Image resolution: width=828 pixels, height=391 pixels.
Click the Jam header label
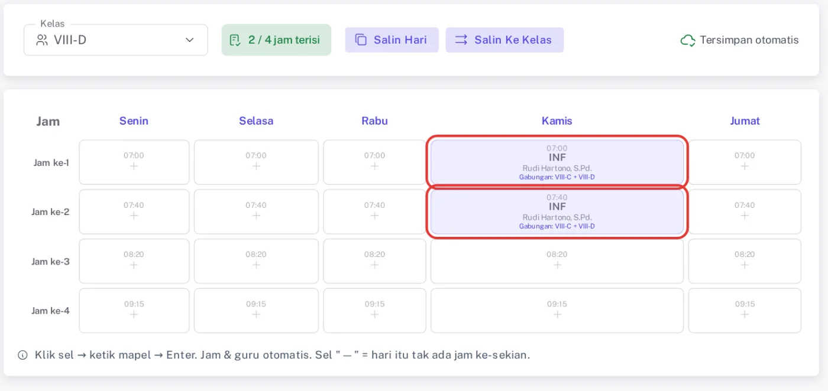48,122
